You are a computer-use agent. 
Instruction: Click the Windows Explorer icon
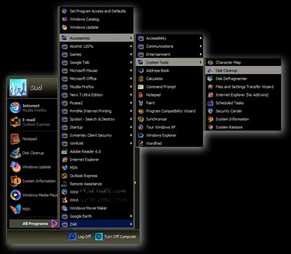[141, 135]
